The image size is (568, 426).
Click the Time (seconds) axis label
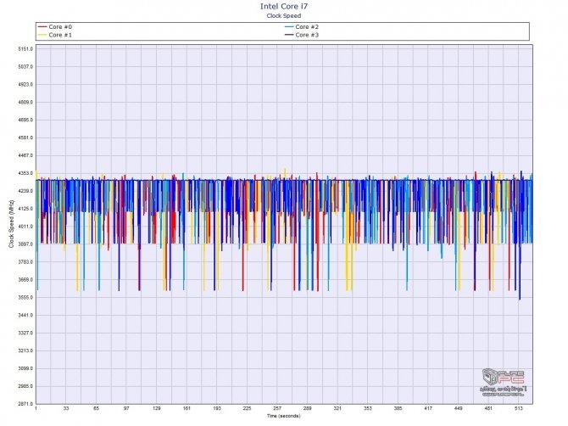284,416
